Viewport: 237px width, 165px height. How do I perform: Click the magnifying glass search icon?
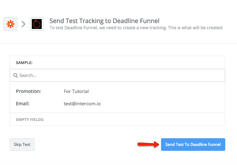[15, 75]
